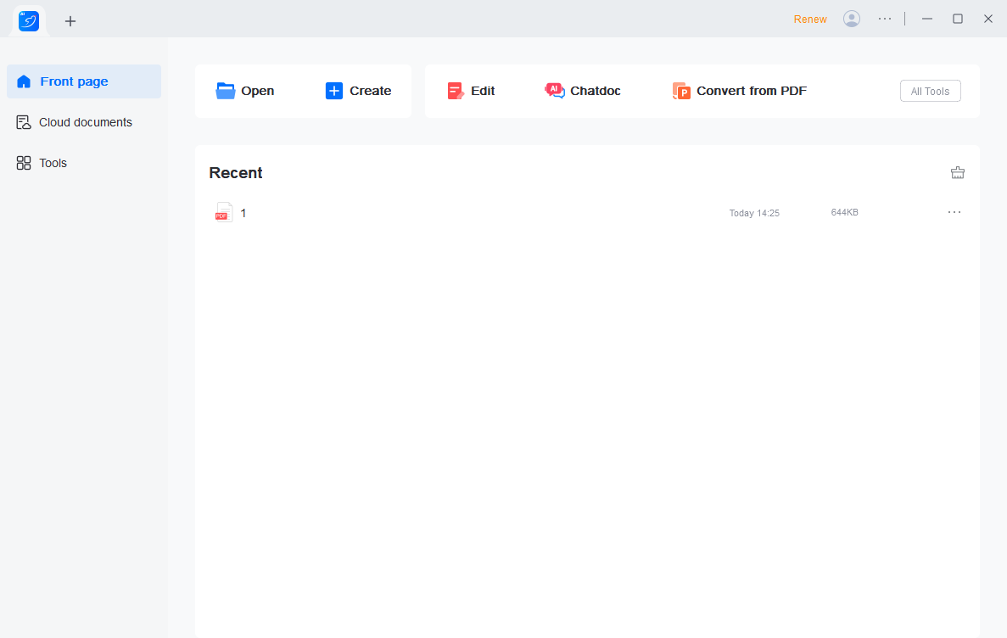Open Cloud documents section

click(84, 122)
